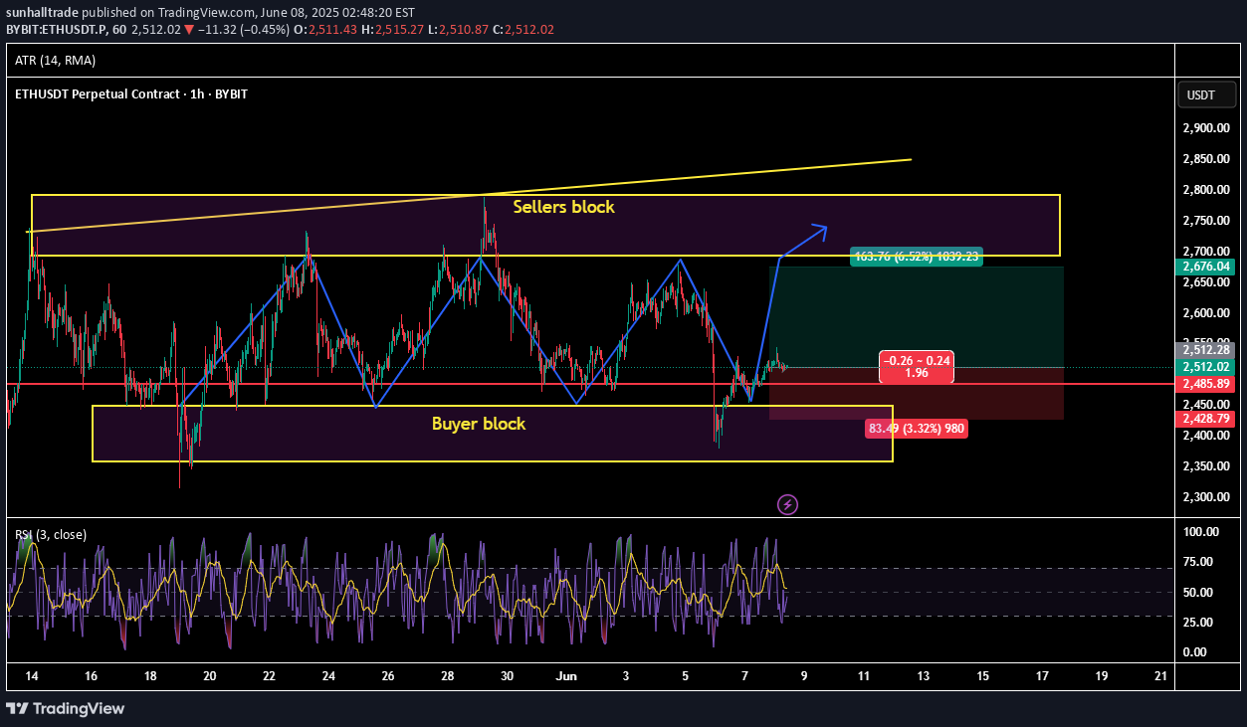This screenshot has height=727, width=1247.
Task: Click the 2,900.00 price scale value
Action: (x=1205, y=128)
